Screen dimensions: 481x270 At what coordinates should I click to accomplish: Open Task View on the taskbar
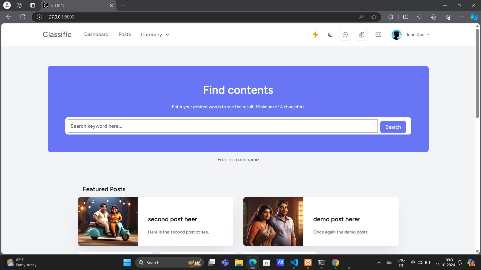pyautogui.click(x=212, y=262)
